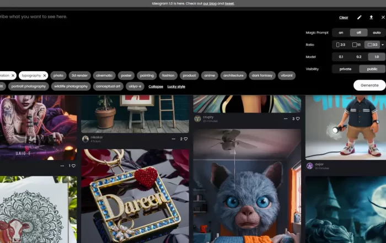The height and width of the screenshot is (243, 386).
Task: Select the fashion style tag
Action: click(168, 75)
